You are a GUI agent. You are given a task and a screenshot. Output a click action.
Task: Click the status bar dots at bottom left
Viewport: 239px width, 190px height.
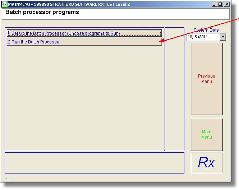point(6,178)
